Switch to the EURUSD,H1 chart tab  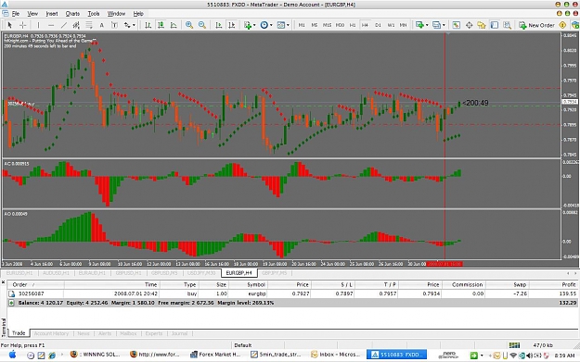(19, 273)
